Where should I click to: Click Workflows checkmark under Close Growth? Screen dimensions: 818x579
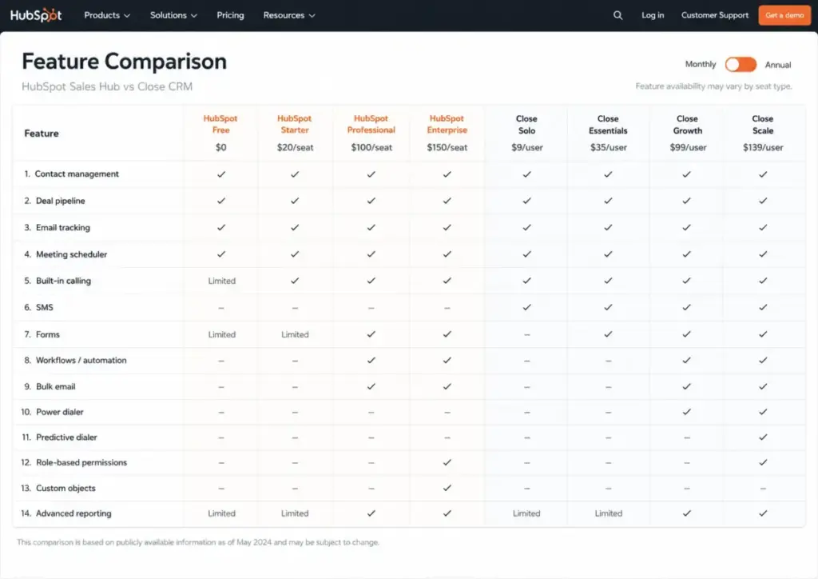click(686, 360)
